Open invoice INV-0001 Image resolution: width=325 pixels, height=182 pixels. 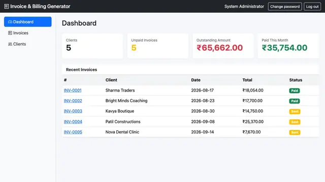[x=73, y=90]
